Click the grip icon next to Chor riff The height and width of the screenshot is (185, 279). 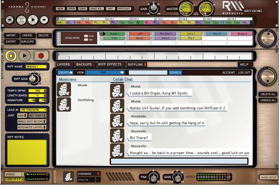tap(101, 38)
